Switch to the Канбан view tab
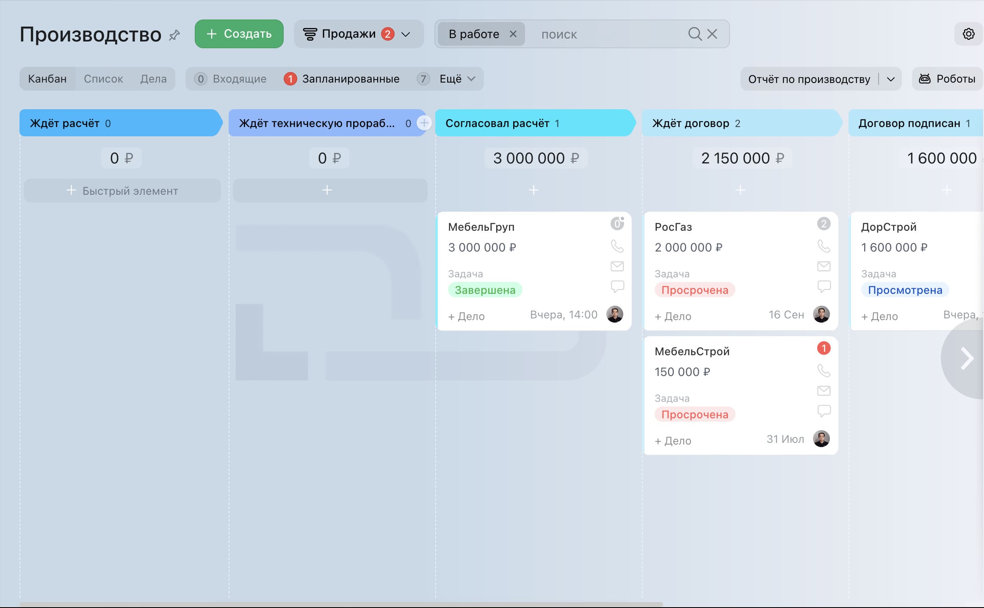This screenshot has width=984, height=608. click(x=47, y=79)
